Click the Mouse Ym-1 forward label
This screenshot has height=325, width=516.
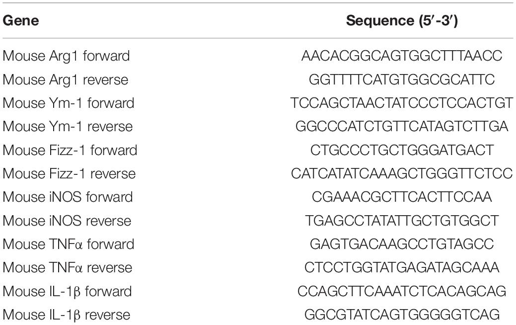[69, 103]
